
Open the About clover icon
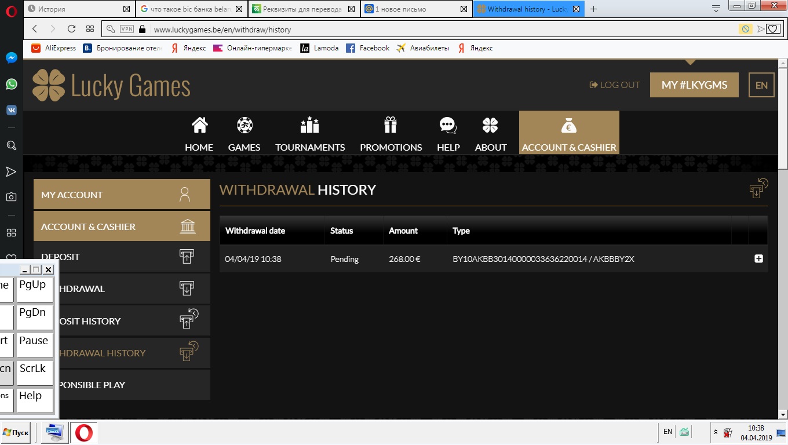[x=490, y=125]
